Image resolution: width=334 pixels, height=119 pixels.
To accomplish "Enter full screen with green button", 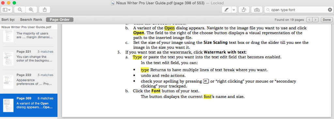I will 14,3.
